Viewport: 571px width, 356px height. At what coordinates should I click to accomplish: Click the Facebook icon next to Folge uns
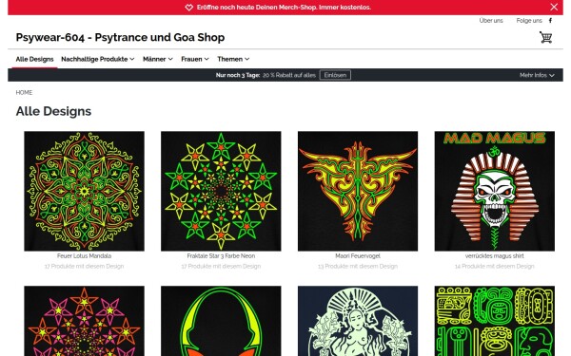point(550,20)
